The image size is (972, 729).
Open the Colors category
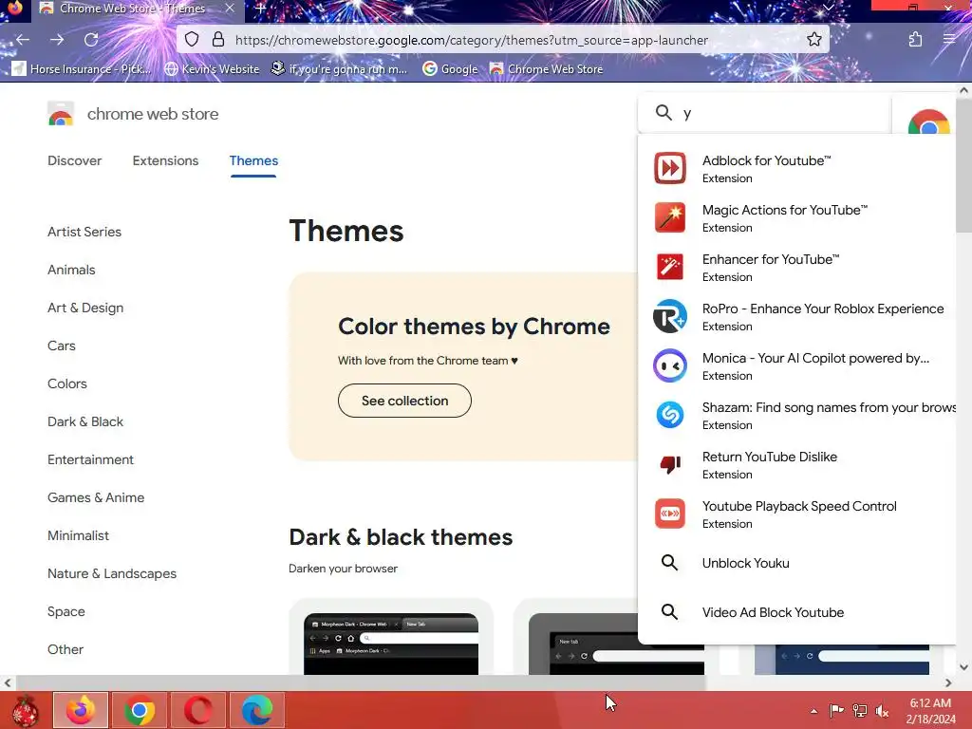pos(67,383)
